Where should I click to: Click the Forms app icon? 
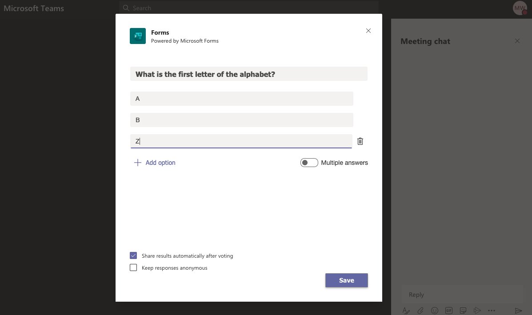137,36
